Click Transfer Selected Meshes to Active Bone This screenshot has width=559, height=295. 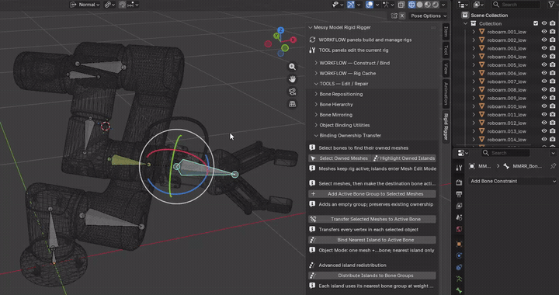pyautogui.click(x=372, y=219)
